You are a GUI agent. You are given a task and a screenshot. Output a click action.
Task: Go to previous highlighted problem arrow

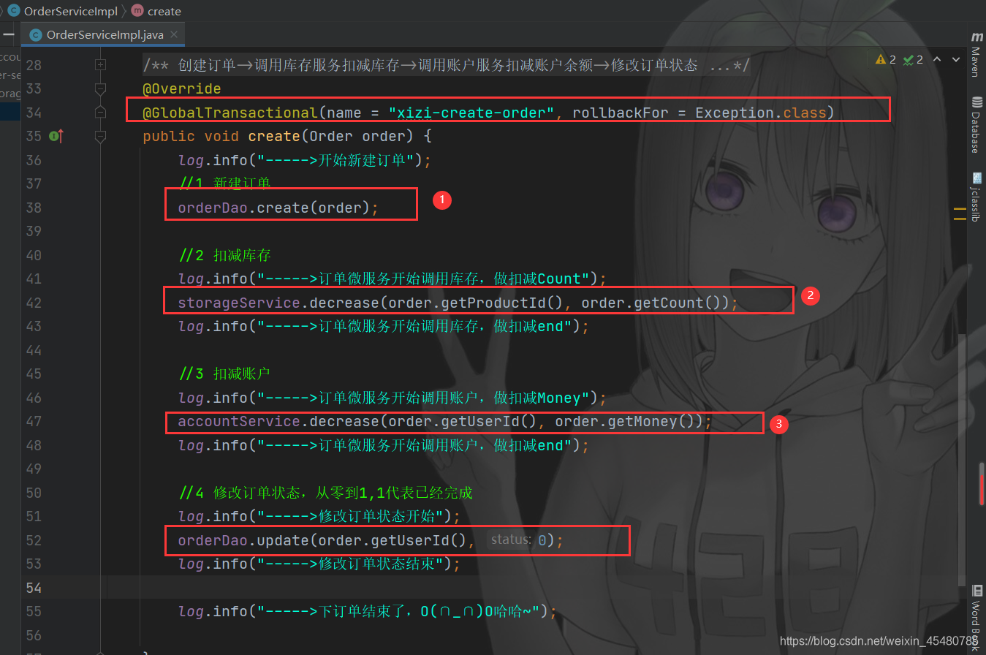click(937, 60)
